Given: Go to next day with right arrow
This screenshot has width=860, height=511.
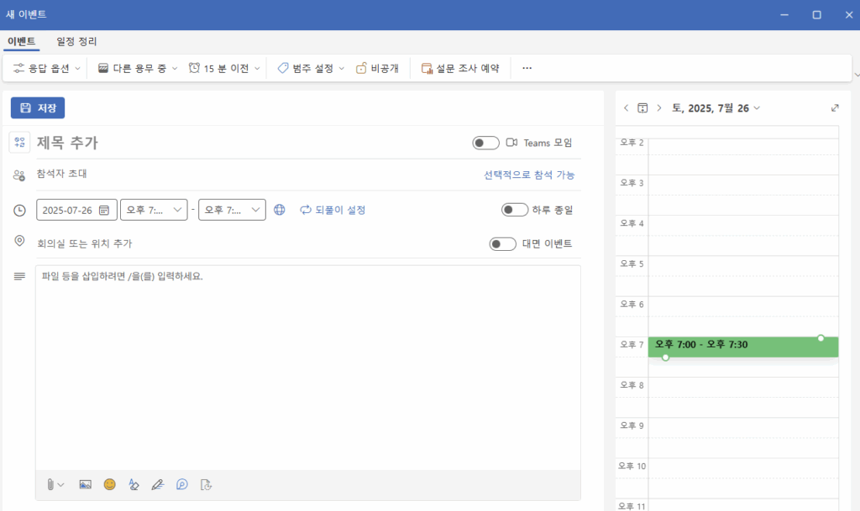Looking at the screenshot, I should [659, 108].
